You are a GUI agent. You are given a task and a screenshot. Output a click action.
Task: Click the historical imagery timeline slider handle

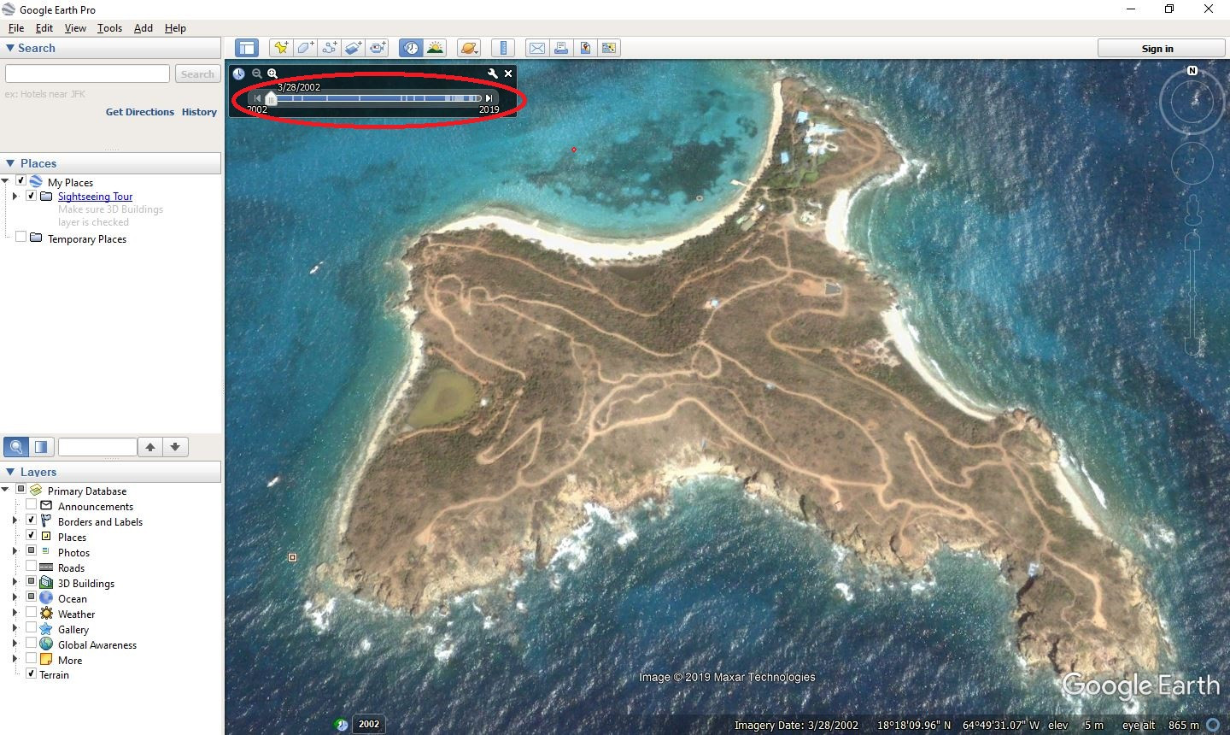(271, 99)
